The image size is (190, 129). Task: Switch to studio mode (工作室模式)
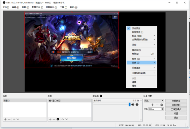point(176,109)
